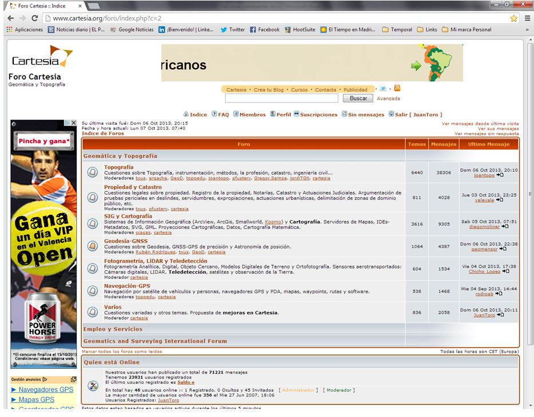534x417 pixels.
Task: Expand Geomatics and Surveying International Forum
Action: coord(155,341)
